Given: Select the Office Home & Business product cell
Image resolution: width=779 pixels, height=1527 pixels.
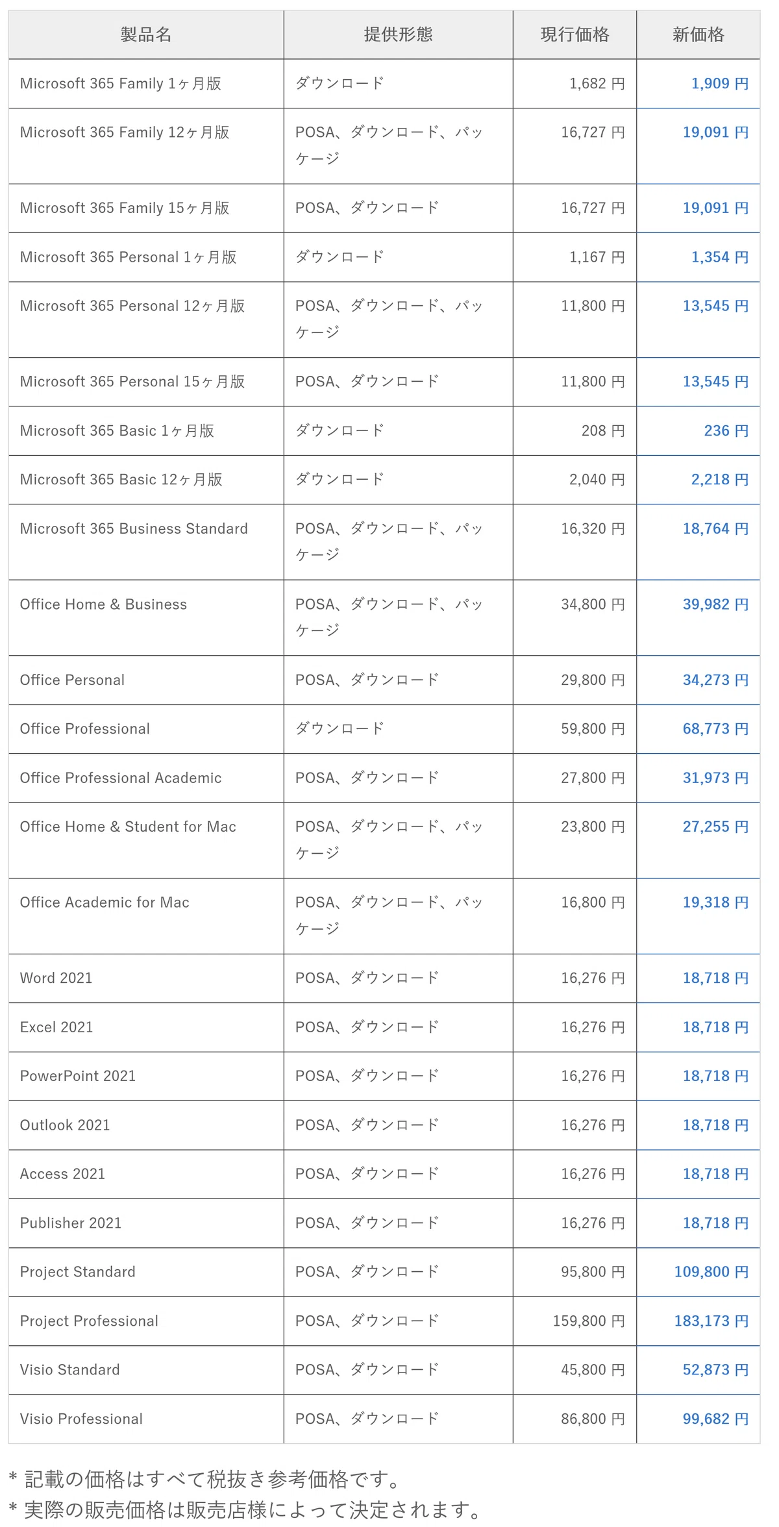Looking at the screenshot, I should pos(146,617).
